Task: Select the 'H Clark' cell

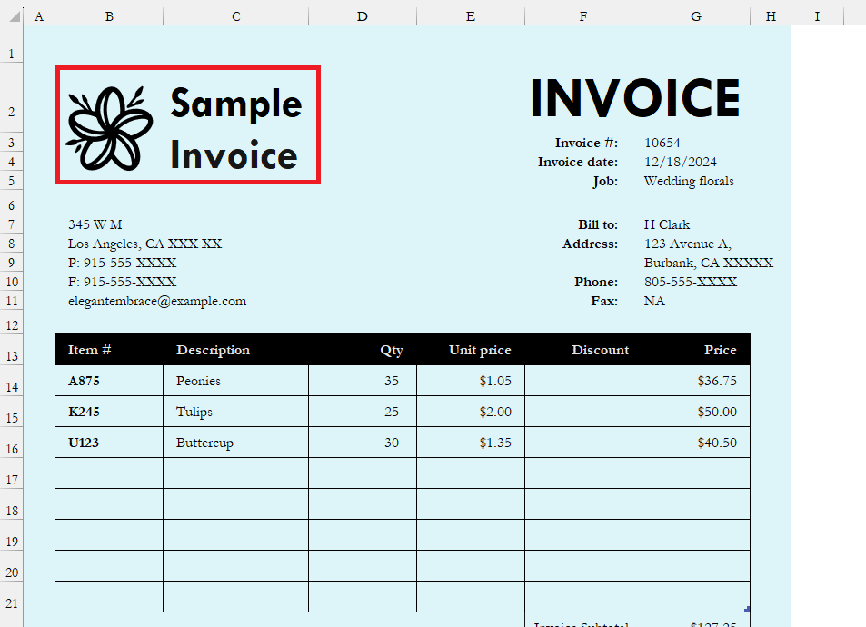Action: [667, 224]
